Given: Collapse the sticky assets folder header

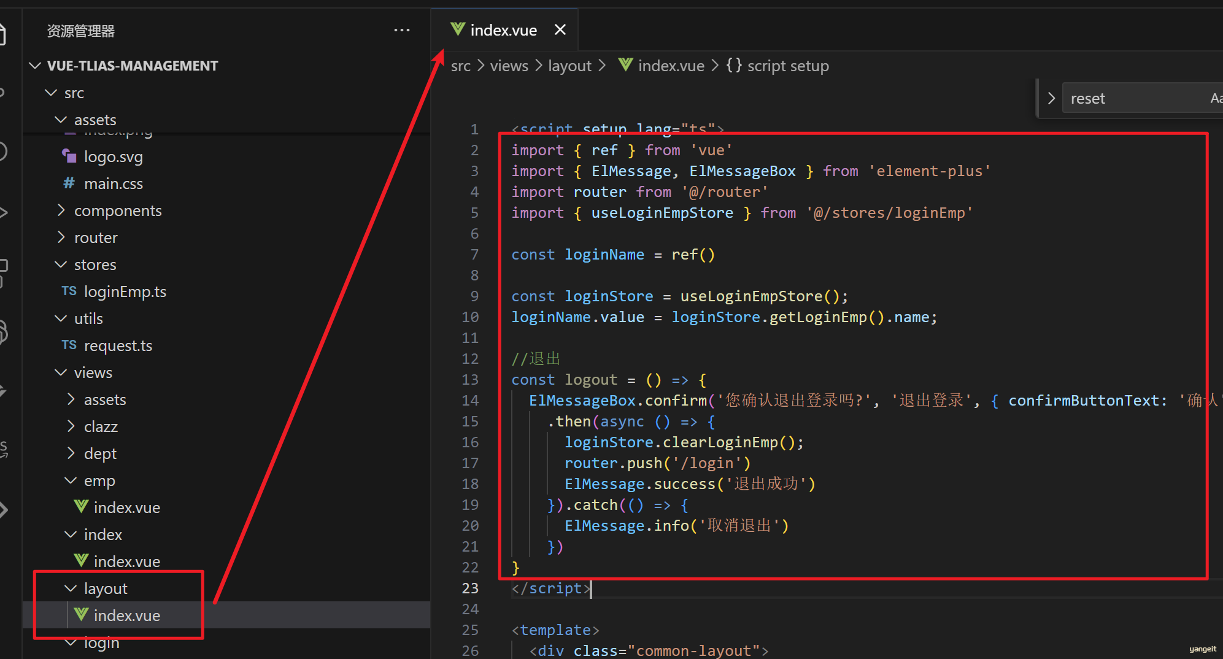Looking at the screenshot, I should 61,120.
